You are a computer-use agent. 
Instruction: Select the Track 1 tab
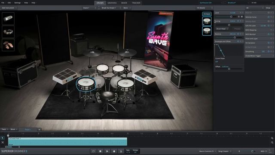pyautogui.click(x=27, y=130)
